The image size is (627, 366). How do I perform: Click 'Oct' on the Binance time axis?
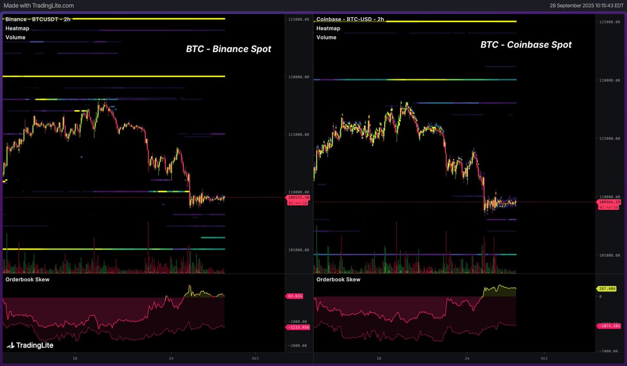[x=256, y=358]
